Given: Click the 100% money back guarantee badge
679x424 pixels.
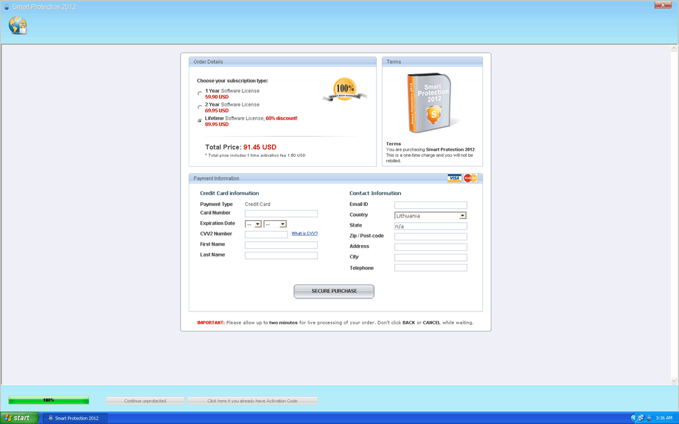Looking at the screenshot, I should (345, 90).
